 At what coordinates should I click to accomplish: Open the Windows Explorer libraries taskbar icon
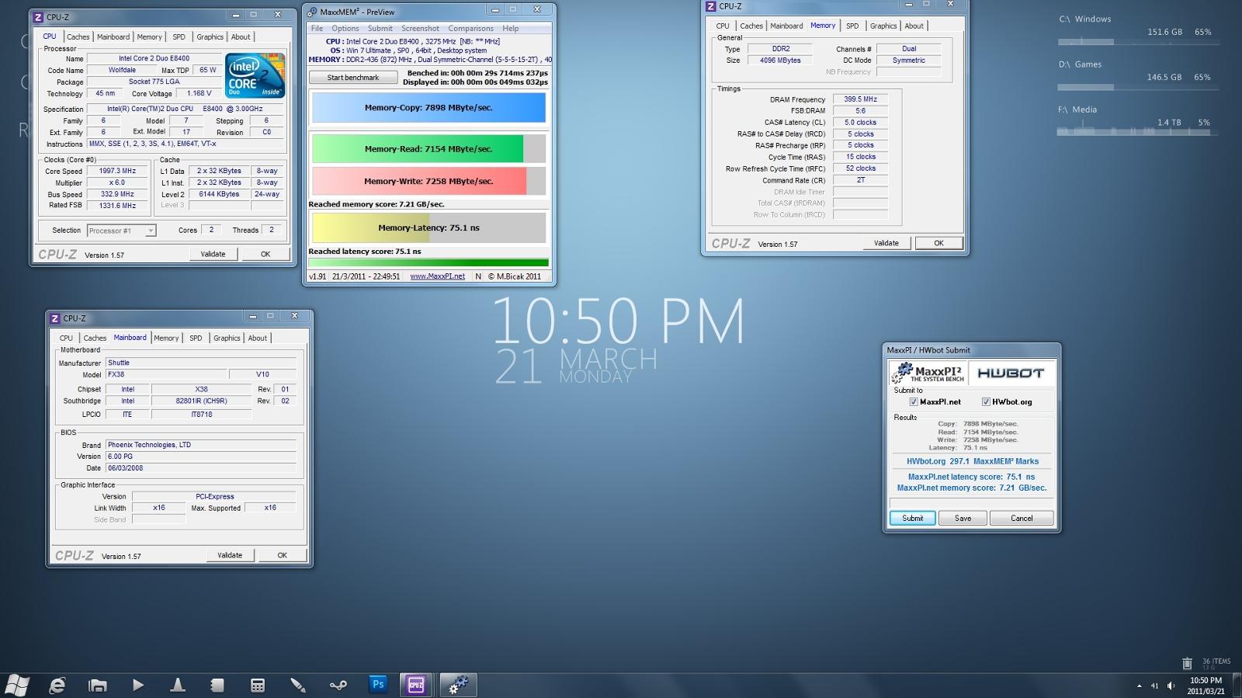[97, 685]
